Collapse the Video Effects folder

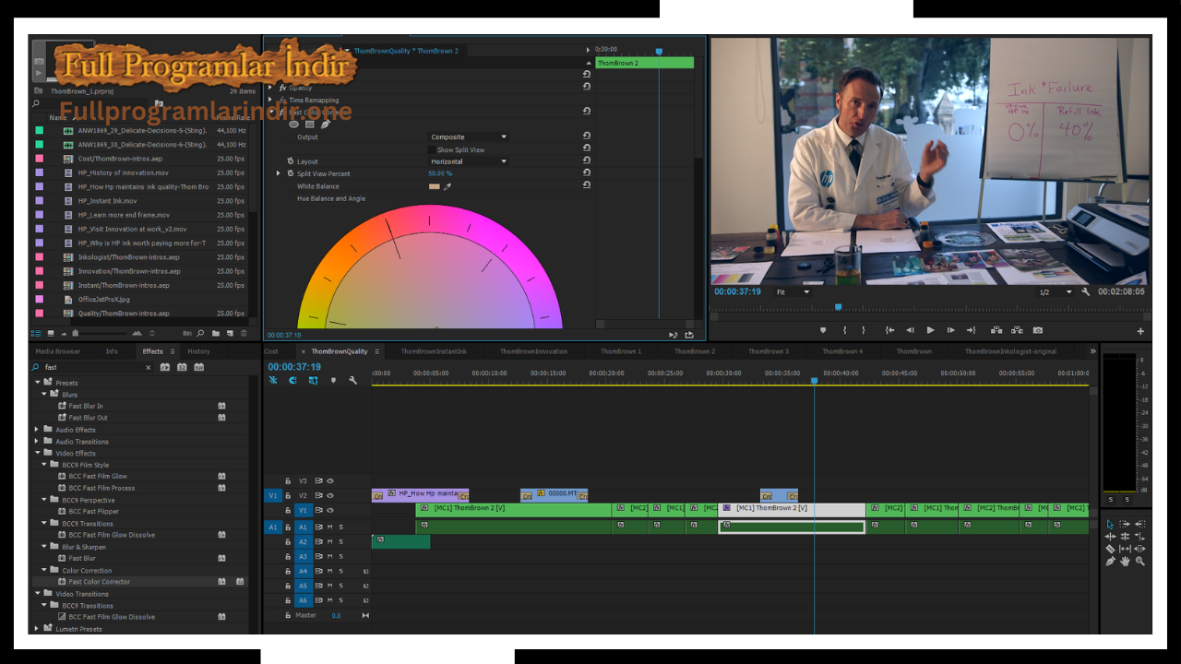tap(37, 453)
